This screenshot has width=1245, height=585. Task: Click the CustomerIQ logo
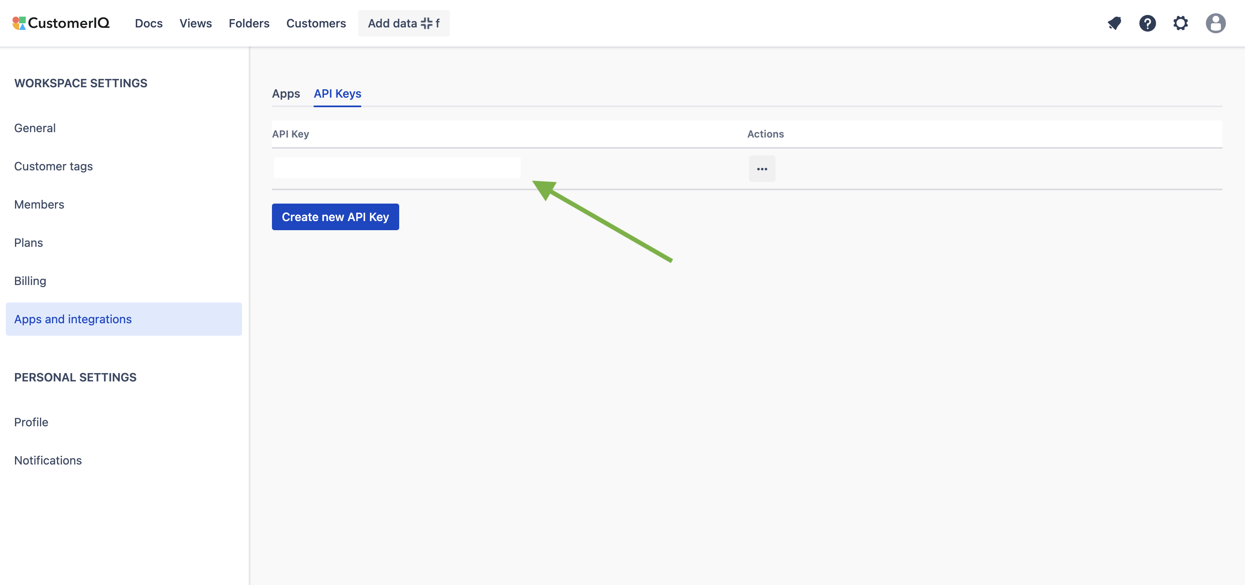(x=62, y=23)
